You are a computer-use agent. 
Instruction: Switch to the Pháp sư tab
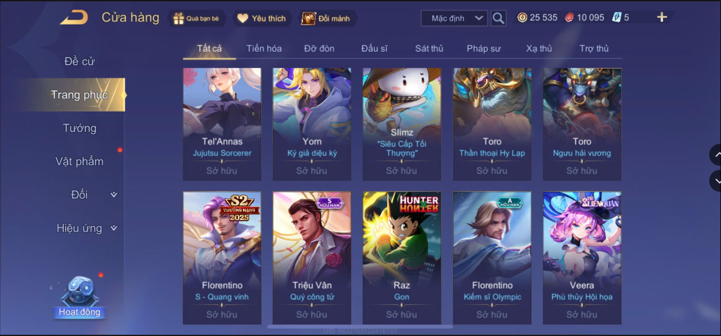point(484,48)
